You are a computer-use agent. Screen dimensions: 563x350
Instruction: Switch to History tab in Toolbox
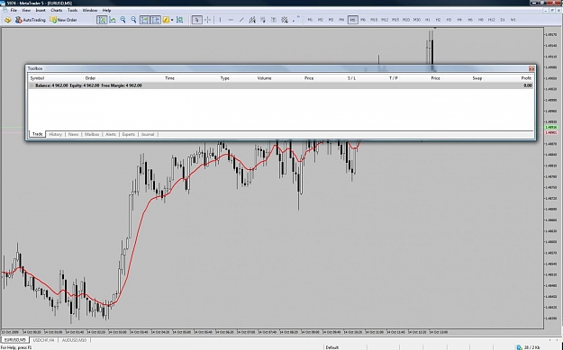55,134
